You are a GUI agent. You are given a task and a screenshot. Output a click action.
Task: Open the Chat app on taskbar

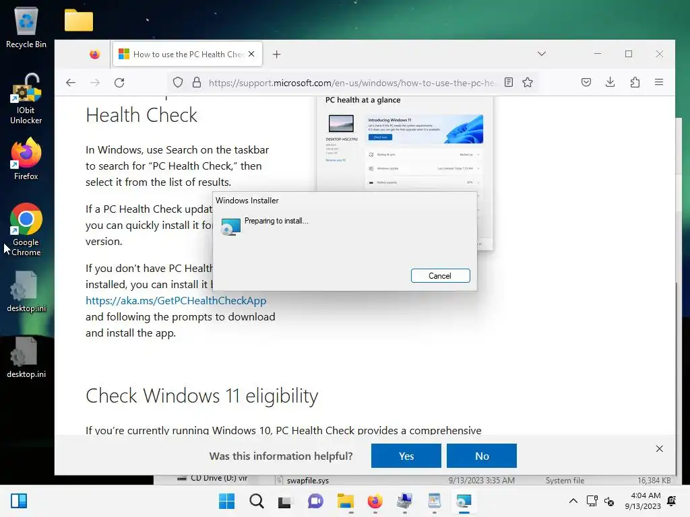point(315,501)
